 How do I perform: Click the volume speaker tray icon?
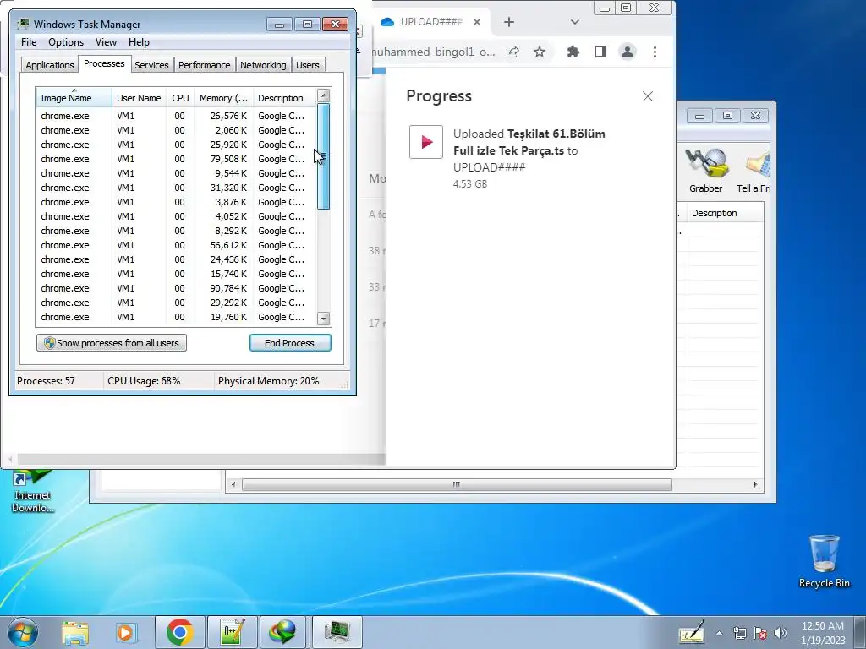click(x=780, y=633)
